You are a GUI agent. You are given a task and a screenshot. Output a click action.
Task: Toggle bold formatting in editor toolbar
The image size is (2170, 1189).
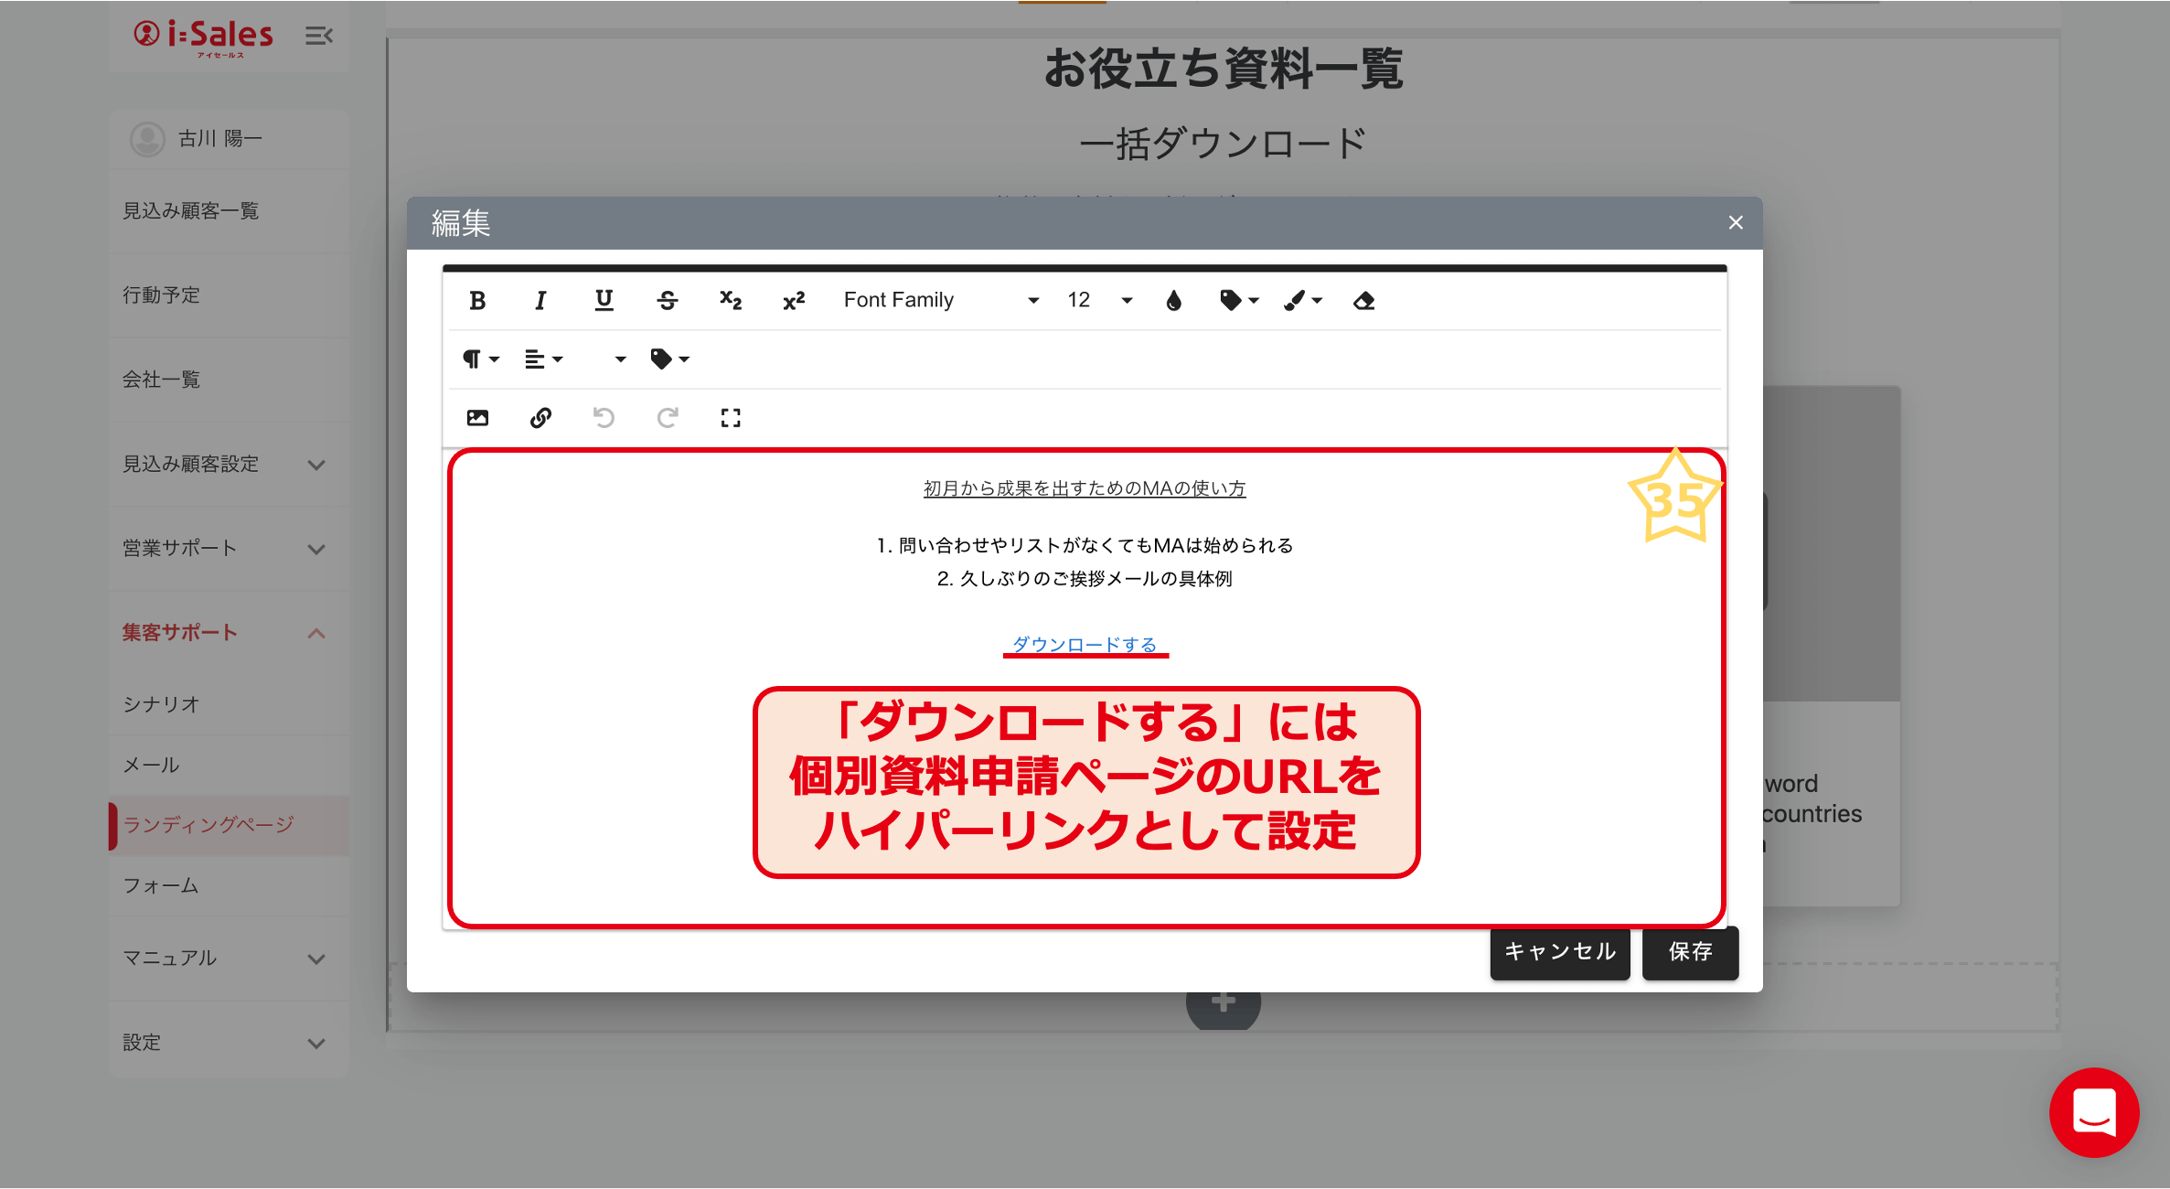coord(477,301)
